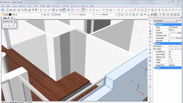The image size is (183, 103).
Task: Open the View menu
Action: (8, 6)
